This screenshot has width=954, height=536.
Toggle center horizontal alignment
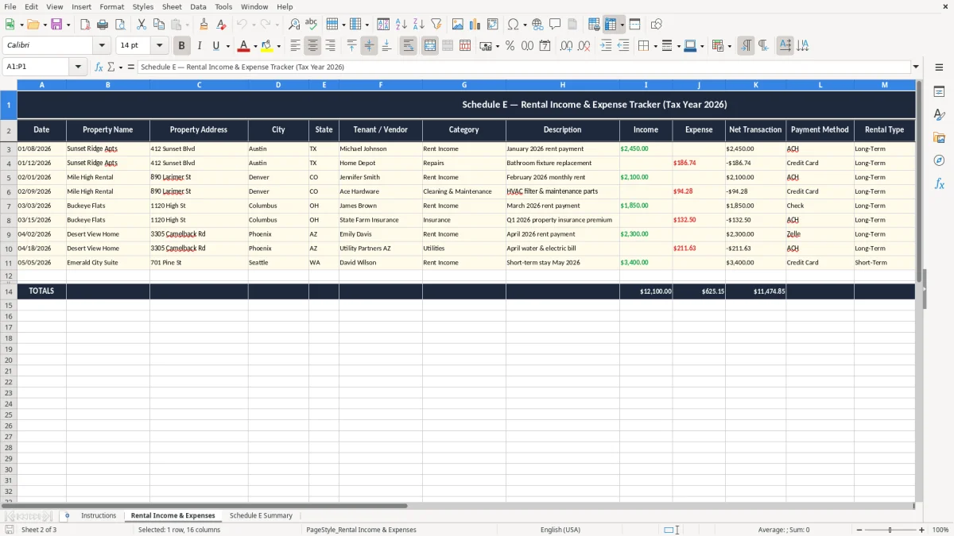(312, 46)
